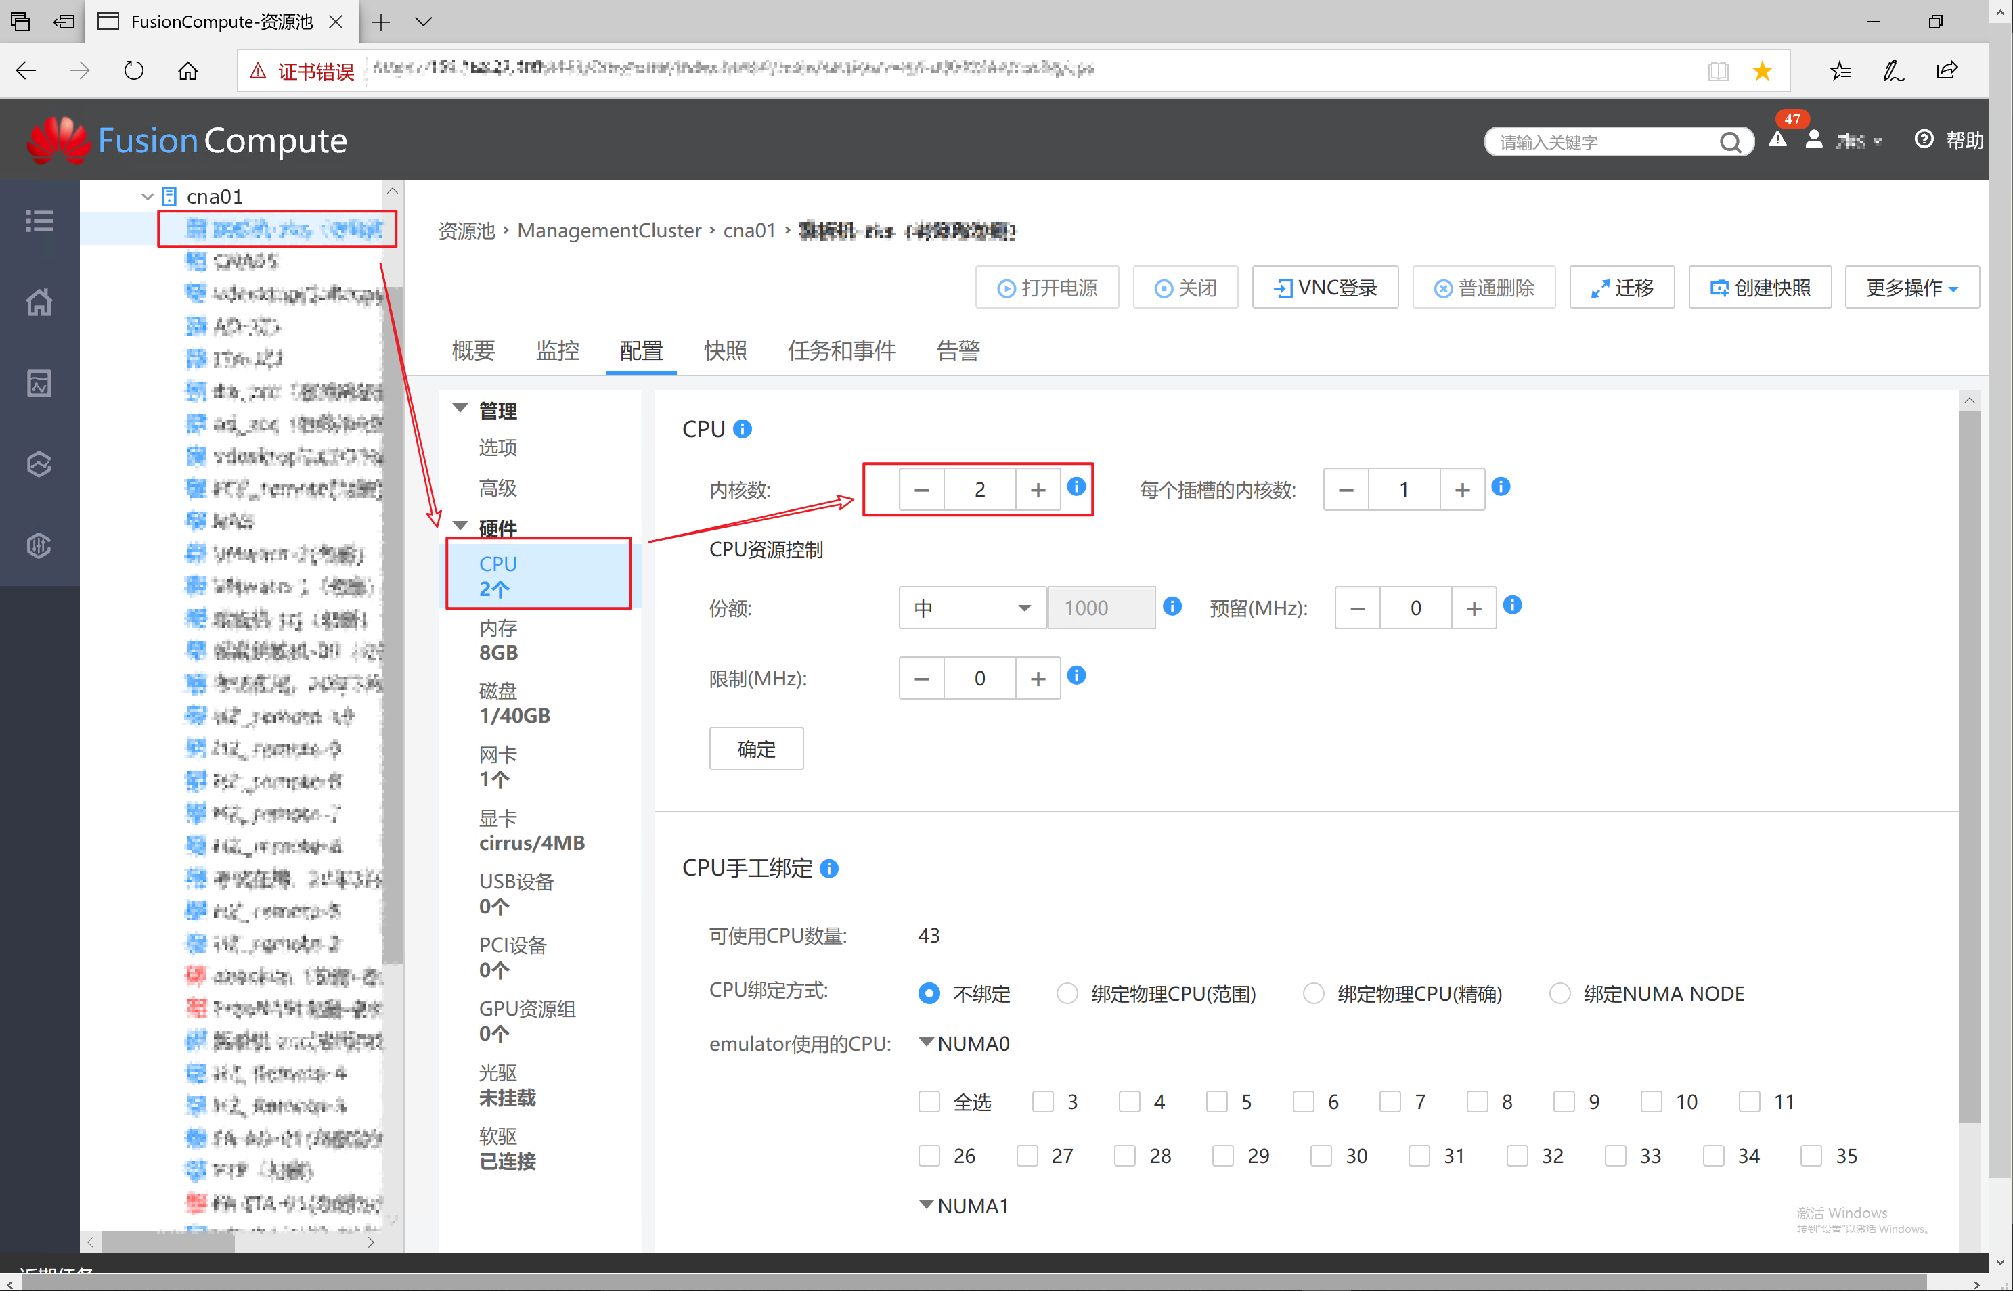Click info icon beside CPU手工绑定
This screenshot has width=2013, height=1291.
pyautogui.click(x=829, y=869)
